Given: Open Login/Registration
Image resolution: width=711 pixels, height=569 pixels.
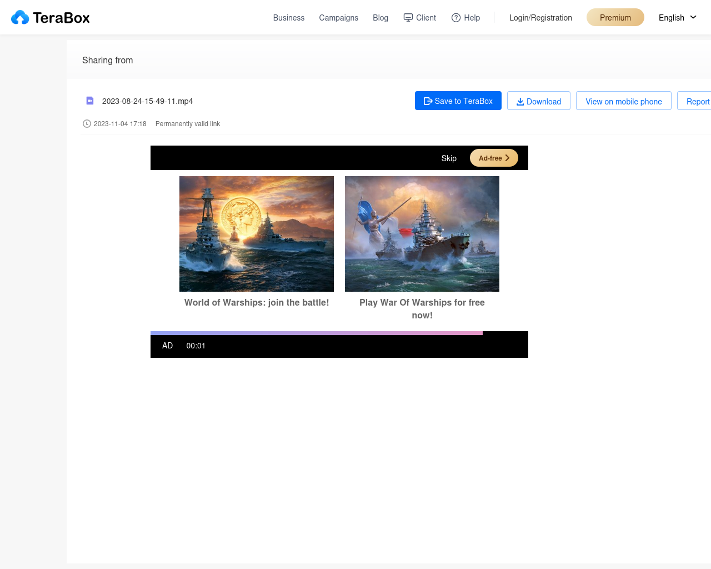Looking at the screenshot, I should (540, 18).
